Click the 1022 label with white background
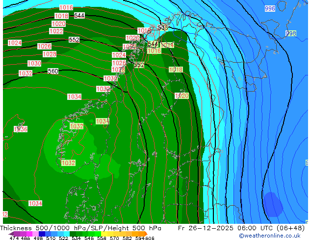The height and width of the screenshot is (240, 311). pos(56,31)
